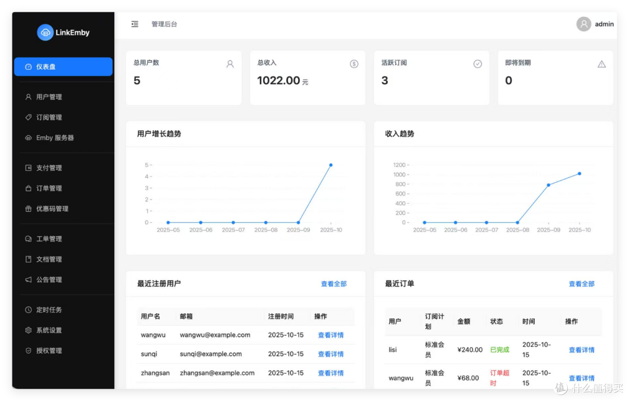Go to 公告管理 page
Screen dimensions: 629x401
point(63,279)
